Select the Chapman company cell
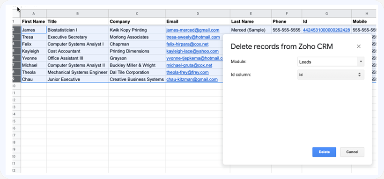384x179 pixels. (137, 45)
